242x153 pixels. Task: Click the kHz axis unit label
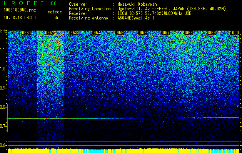3,31
